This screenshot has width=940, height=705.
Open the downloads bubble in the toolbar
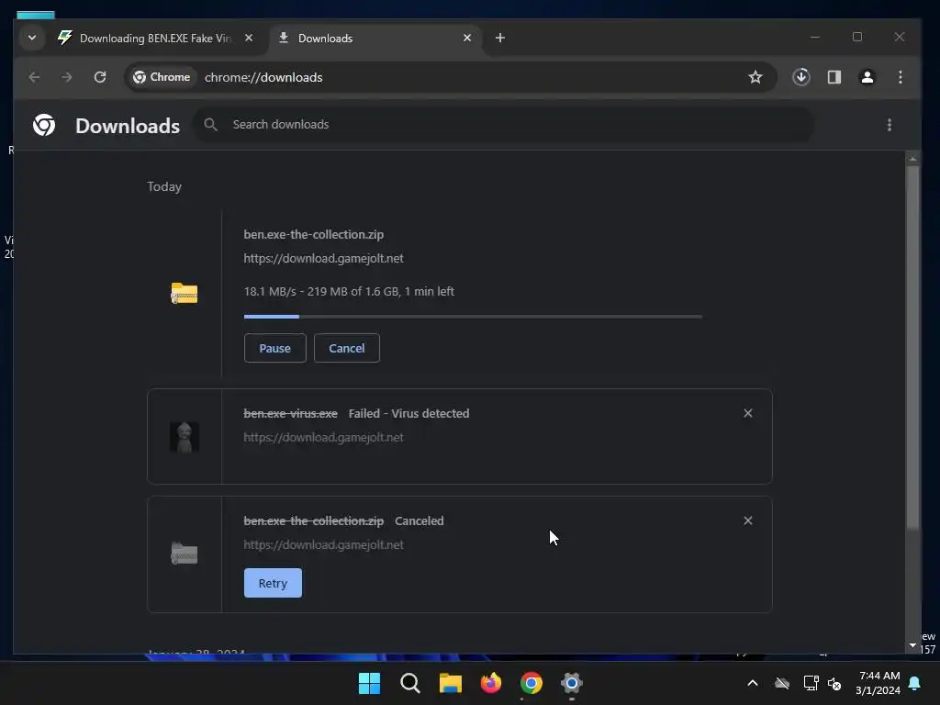click(x=800, y=77)
